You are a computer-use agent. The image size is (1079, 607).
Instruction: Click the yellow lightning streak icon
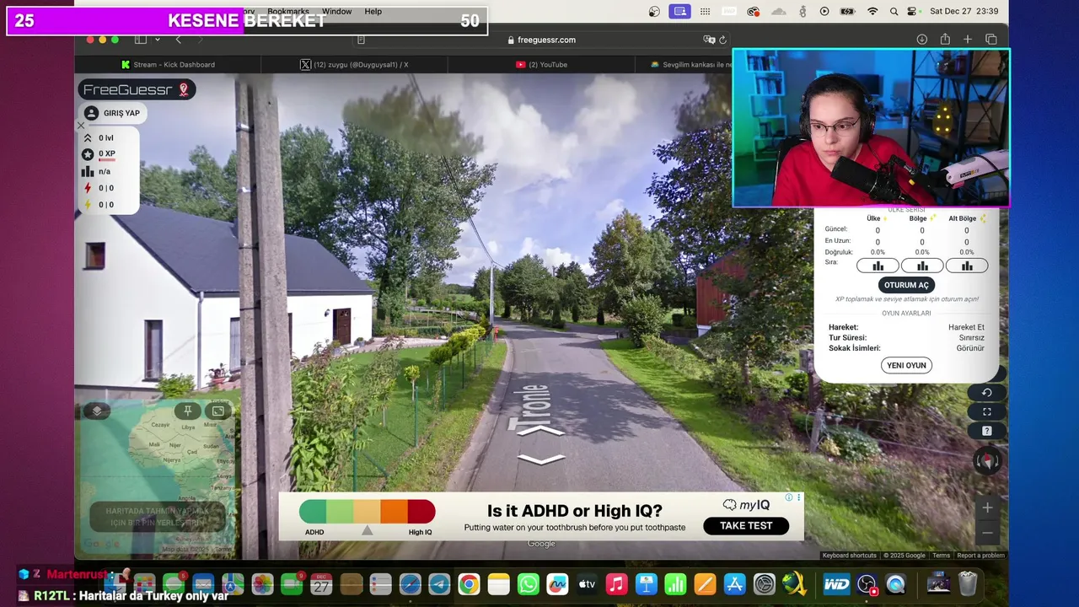[88, 204]
